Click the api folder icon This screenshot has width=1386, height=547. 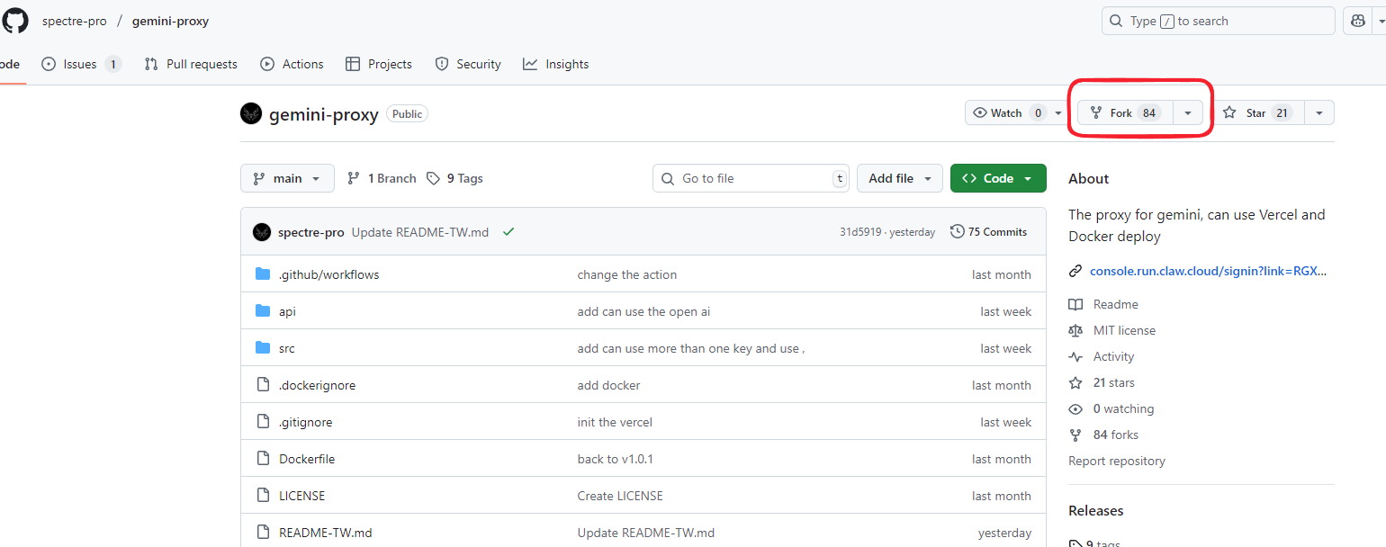click(263, 311)
